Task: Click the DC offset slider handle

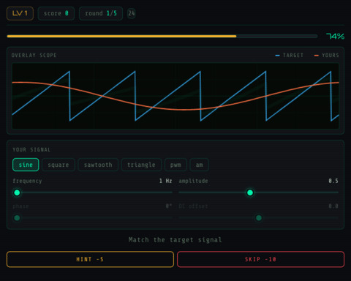Action: 259,217
